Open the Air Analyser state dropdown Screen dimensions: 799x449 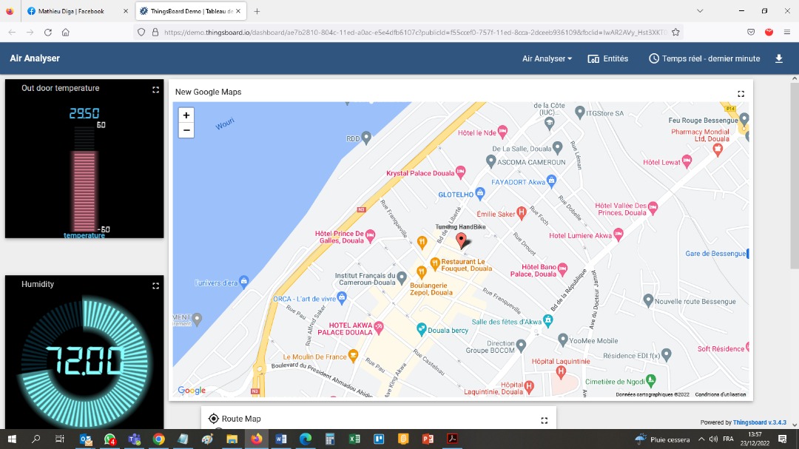tap(547, 58)
